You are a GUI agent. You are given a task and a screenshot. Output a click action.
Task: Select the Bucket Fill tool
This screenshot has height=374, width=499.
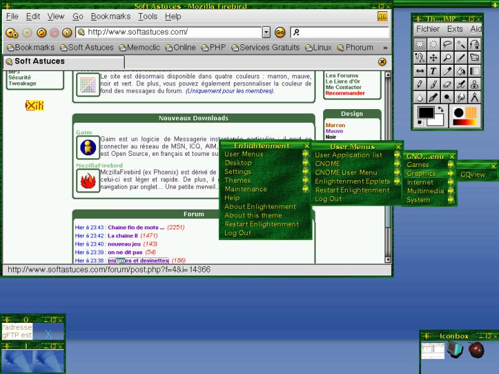tap(461, 71)
